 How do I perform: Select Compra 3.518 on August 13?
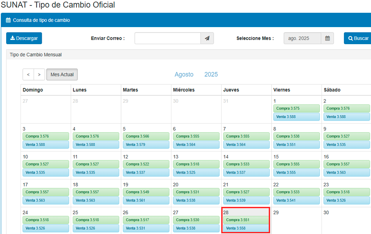196,164
